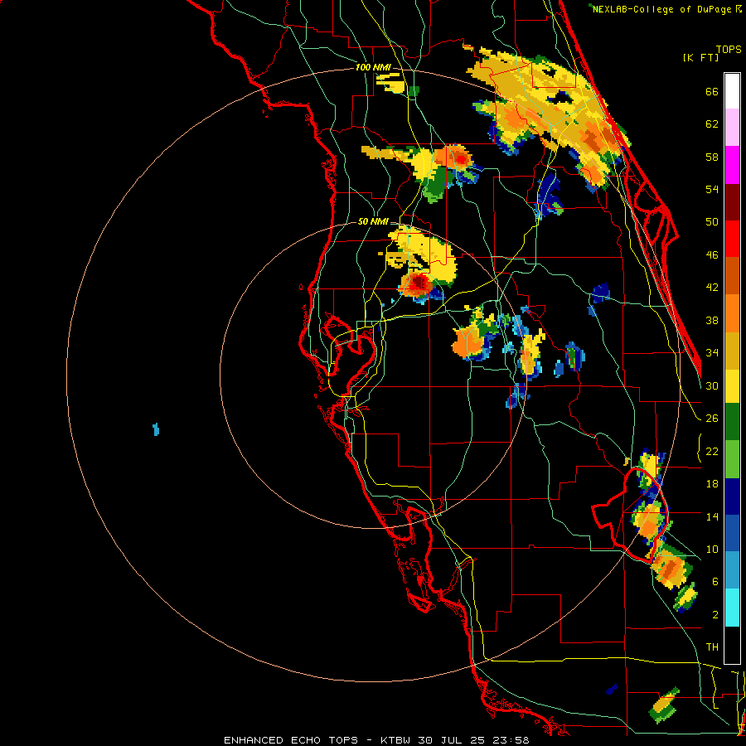Click the 23:58 timestamp
Viewport: 746px width, 746px height.
pyautogui.click(x=512, y=740)
